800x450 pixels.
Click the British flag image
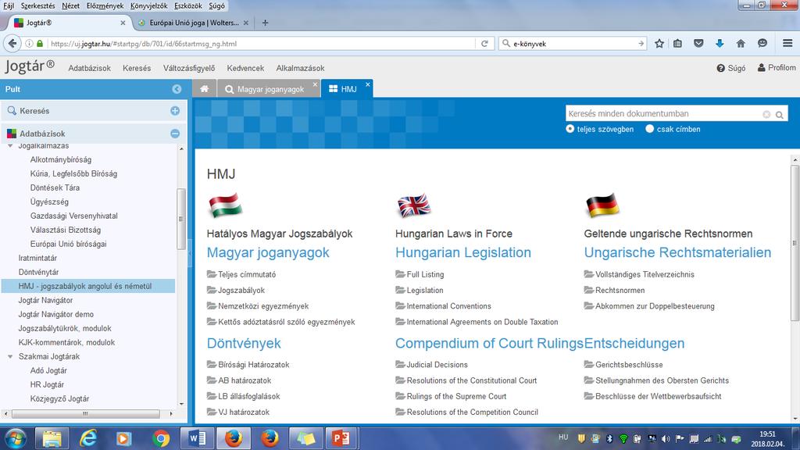pos(414,205)
